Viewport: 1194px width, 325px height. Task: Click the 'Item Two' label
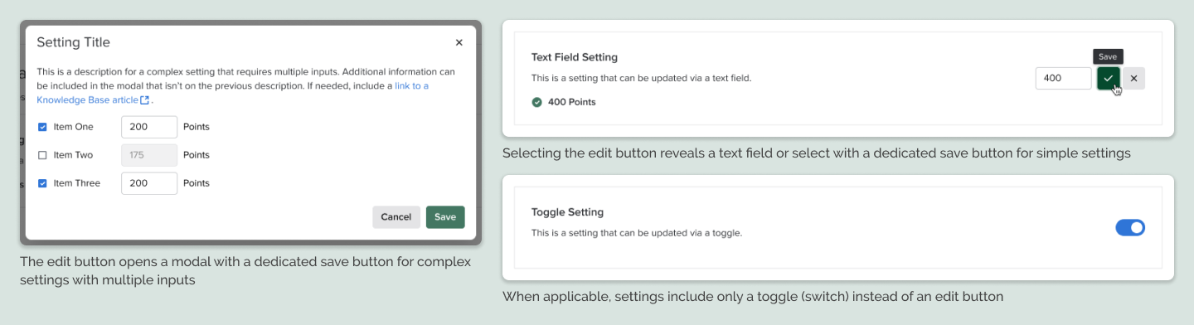coord(74,155)
